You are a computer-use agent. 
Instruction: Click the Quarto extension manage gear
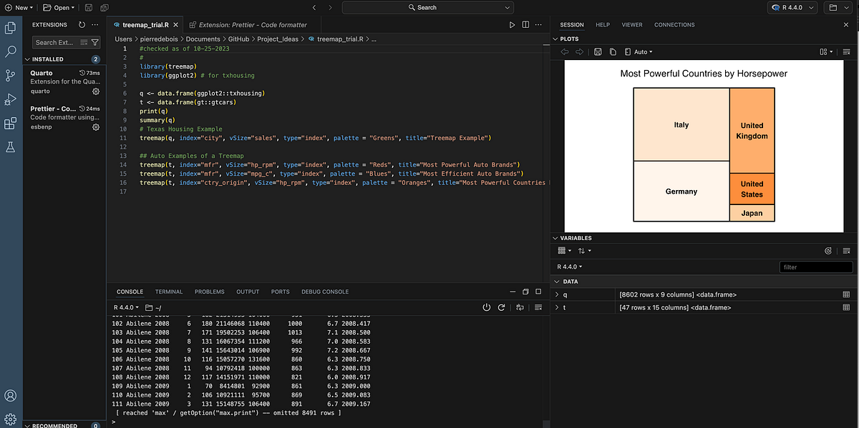(96, 91)
